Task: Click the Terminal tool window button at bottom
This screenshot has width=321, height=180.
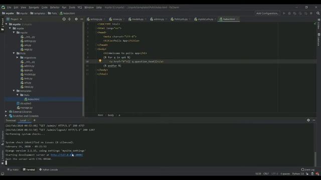Action: click(x=29, y=169)
